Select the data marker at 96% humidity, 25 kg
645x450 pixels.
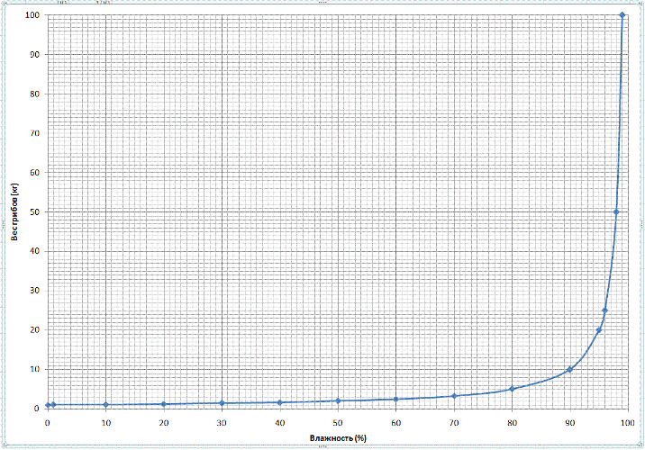coord(604,310)
